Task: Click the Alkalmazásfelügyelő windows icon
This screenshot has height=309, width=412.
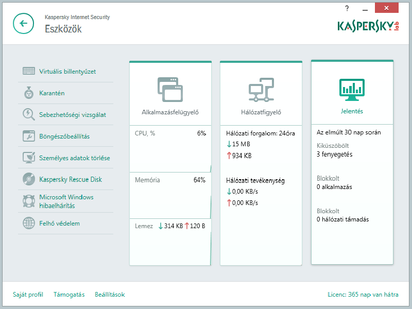Action: pos(170,89)
